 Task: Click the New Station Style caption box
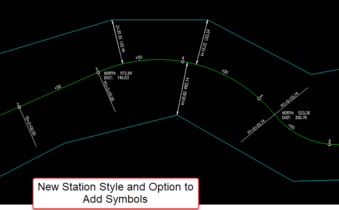[116, 193]
